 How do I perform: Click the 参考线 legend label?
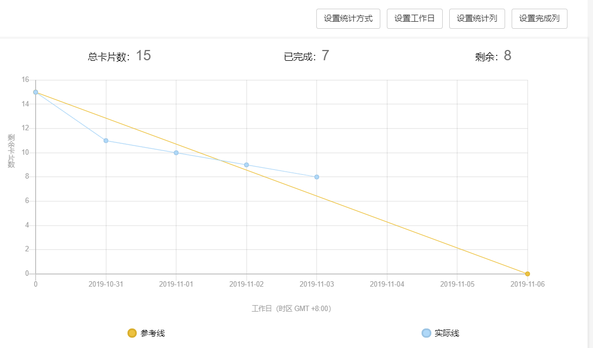pyautogui.click(x=152, y=333)
